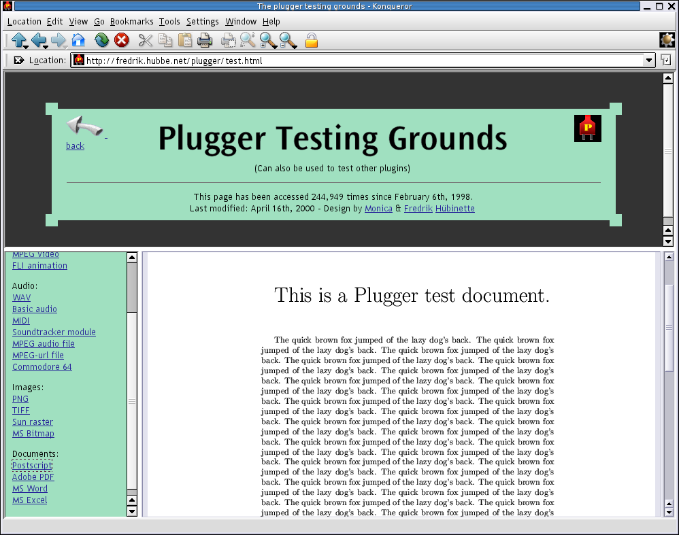
Task: Print the page using the printer icon
Action: pos(205,40)
